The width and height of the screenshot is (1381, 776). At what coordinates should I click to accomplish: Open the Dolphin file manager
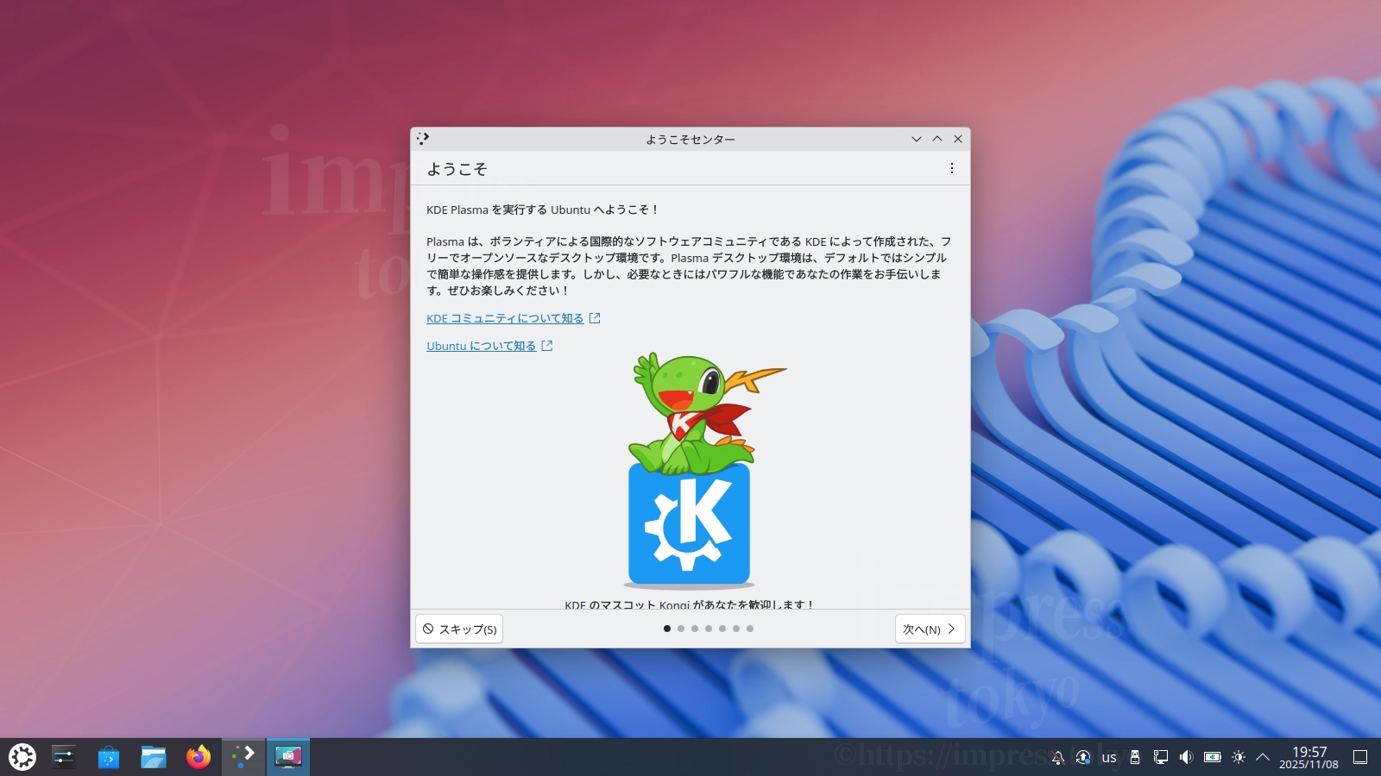[154, 757]
